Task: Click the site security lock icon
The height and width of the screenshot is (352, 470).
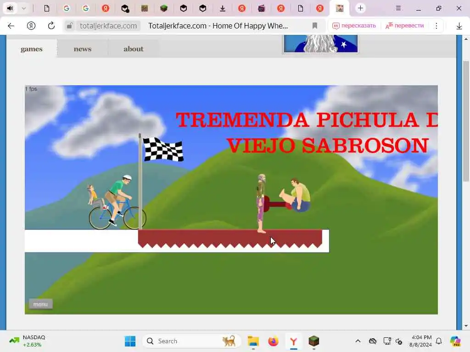Action: click(x=70, y=26)
